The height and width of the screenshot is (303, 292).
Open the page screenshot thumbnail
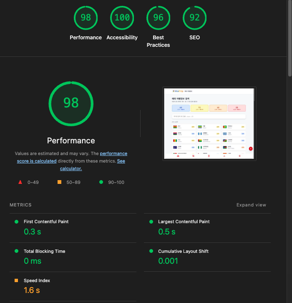(209, 124)
